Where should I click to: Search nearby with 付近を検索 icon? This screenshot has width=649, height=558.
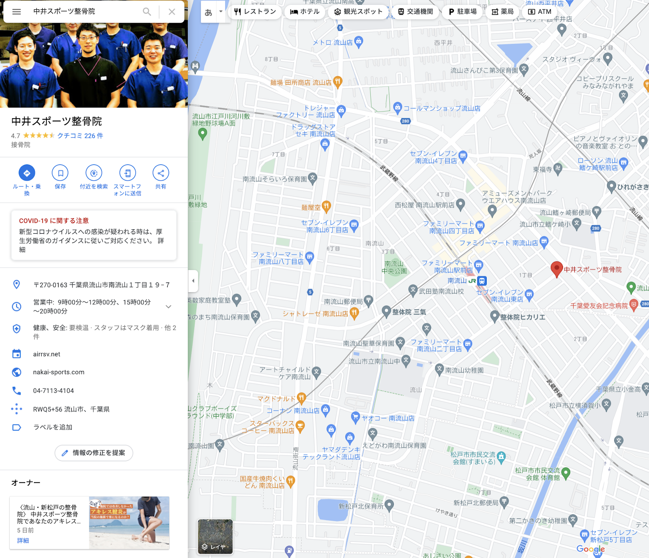click(94, 173)
